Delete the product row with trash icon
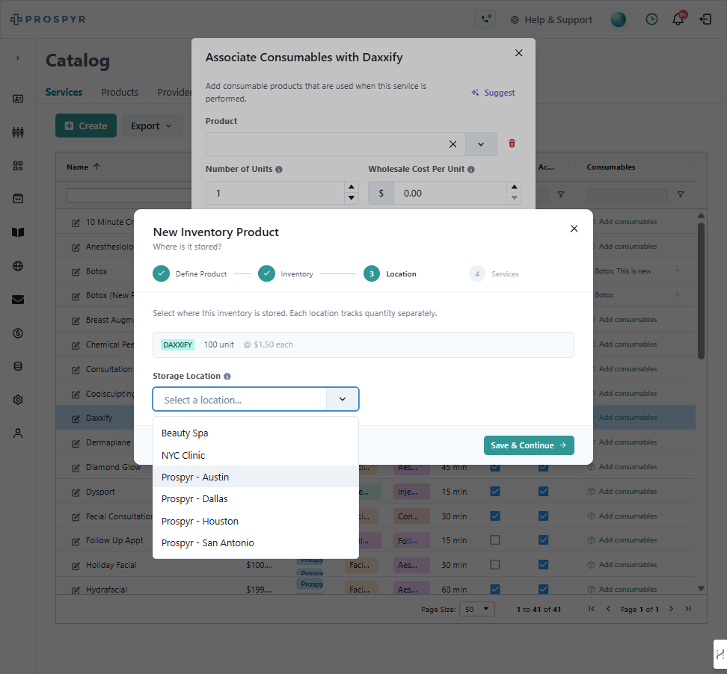Screen dimensions: 727x674 [512, 143]
